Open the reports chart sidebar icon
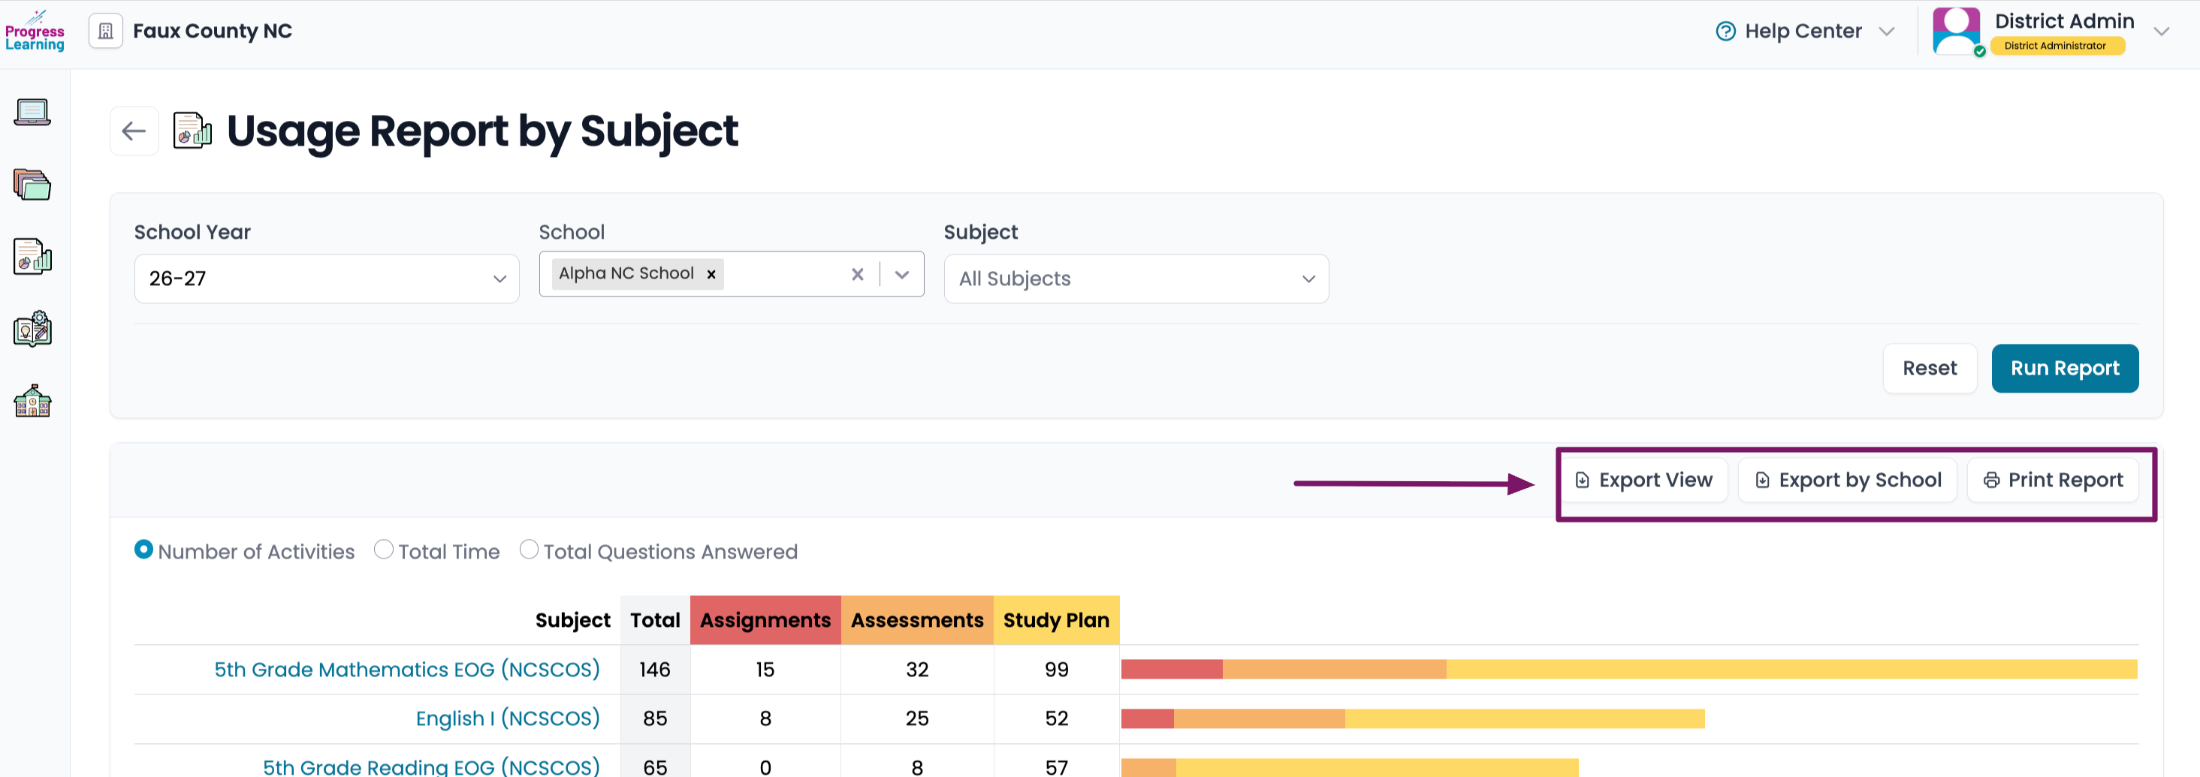Screen dimensions: 2200x777 (32, 256)
